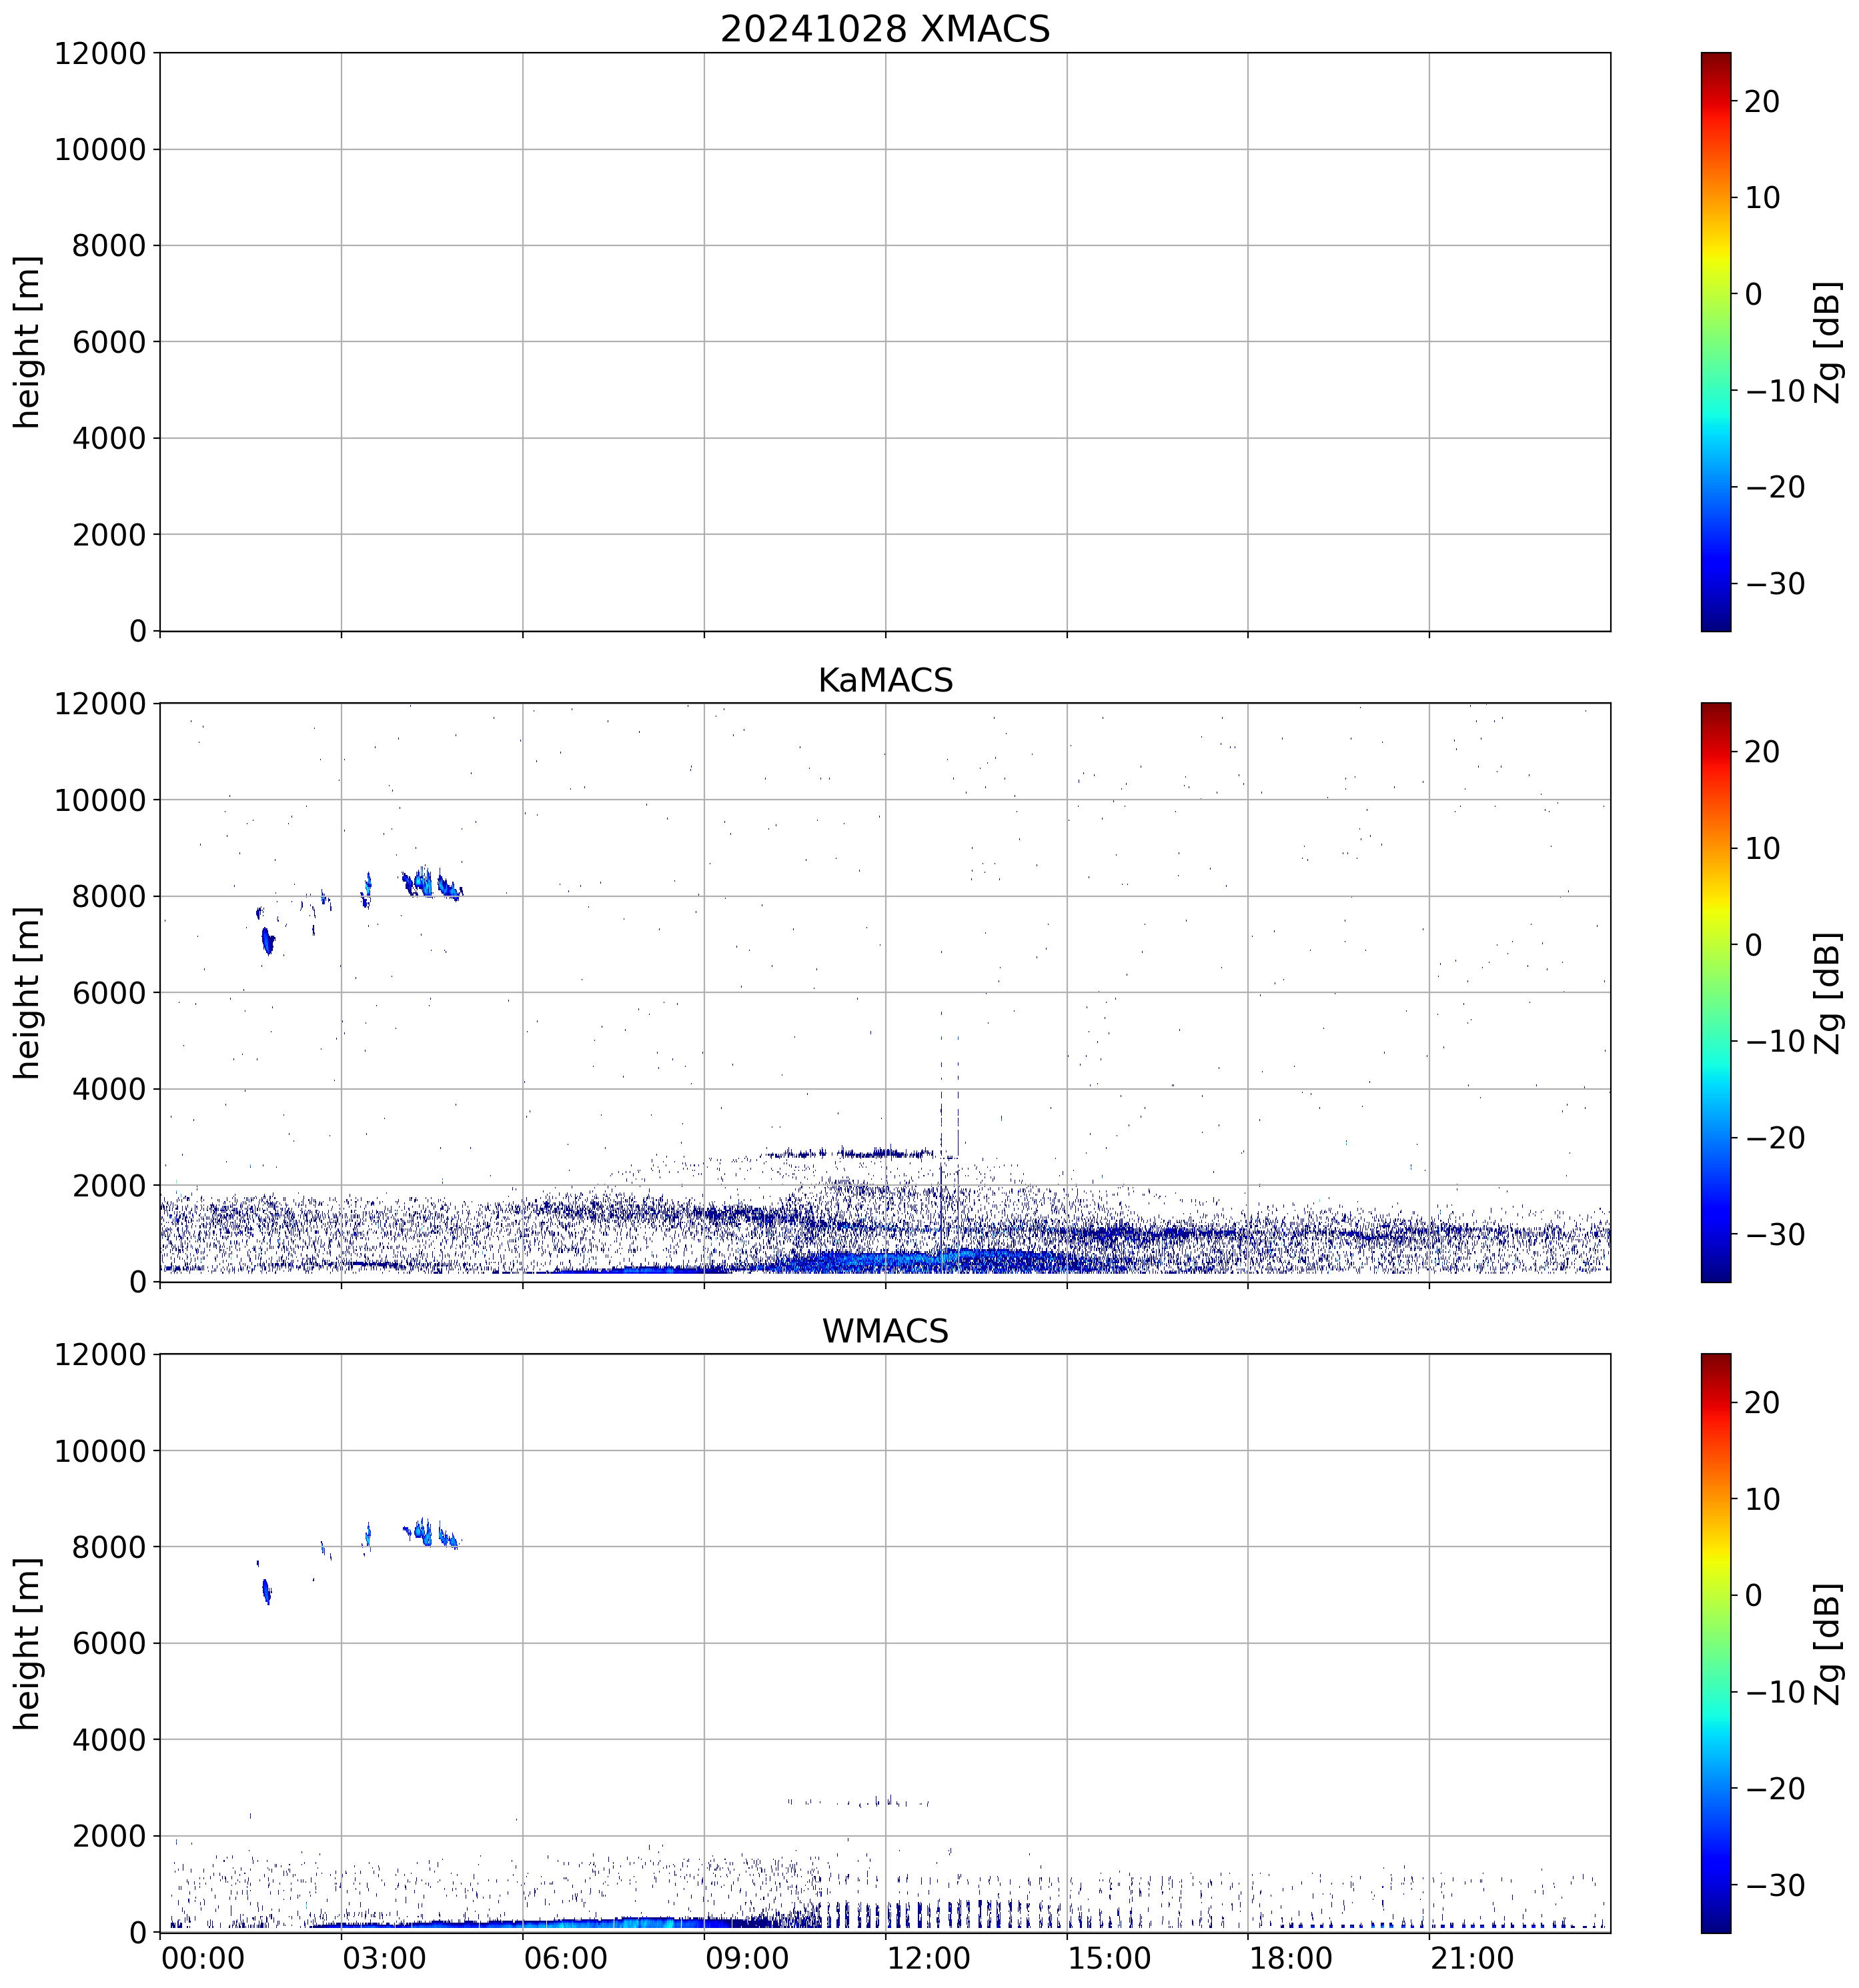Click the top panel's Zg colorbar
Viewport: 1859px width, 1988px height.
point(1715,341)
